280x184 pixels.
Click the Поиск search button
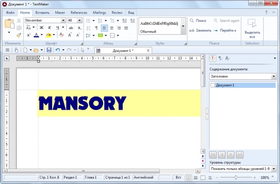[198, 20]
